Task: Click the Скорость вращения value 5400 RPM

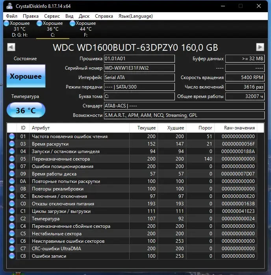Action: [245, 78]
